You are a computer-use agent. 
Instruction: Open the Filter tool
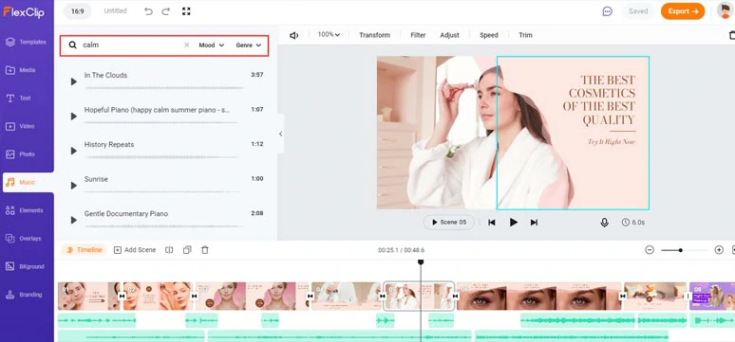(418, 35)
